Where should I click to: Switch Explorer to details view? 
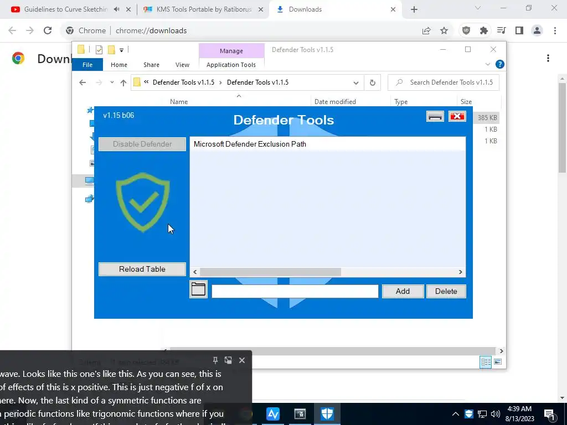486,362
